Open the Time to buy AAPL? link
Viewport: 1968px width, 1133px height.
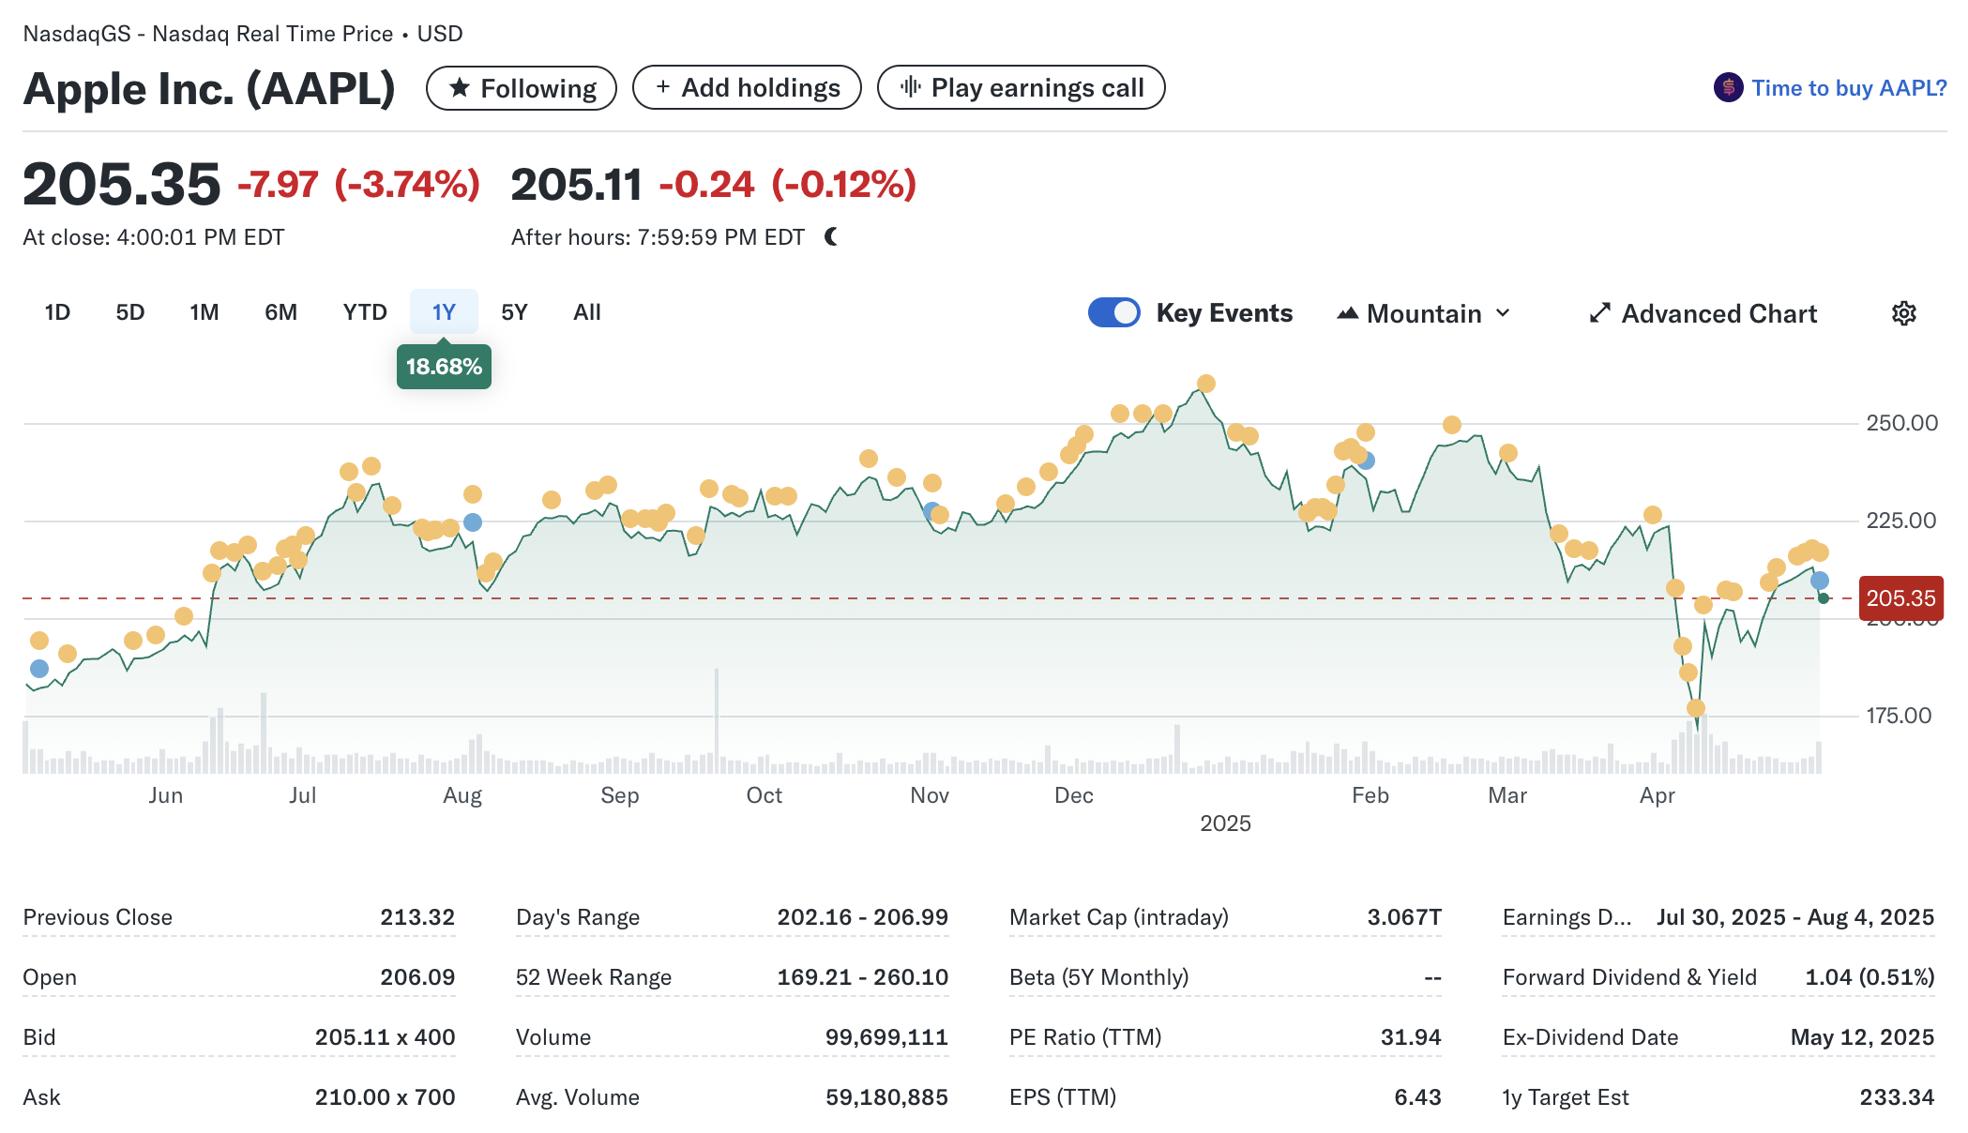(x=1848, y=88)
